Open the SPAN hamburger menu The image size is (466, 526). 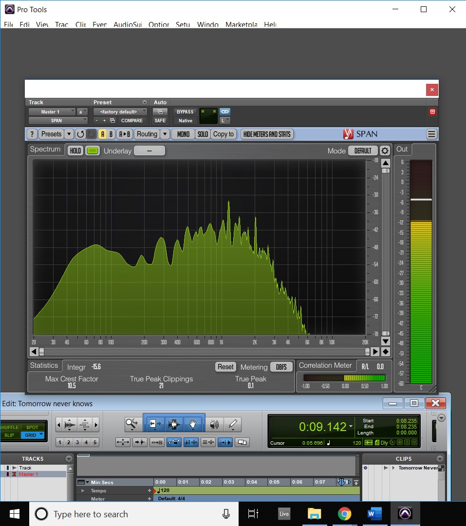431,134
